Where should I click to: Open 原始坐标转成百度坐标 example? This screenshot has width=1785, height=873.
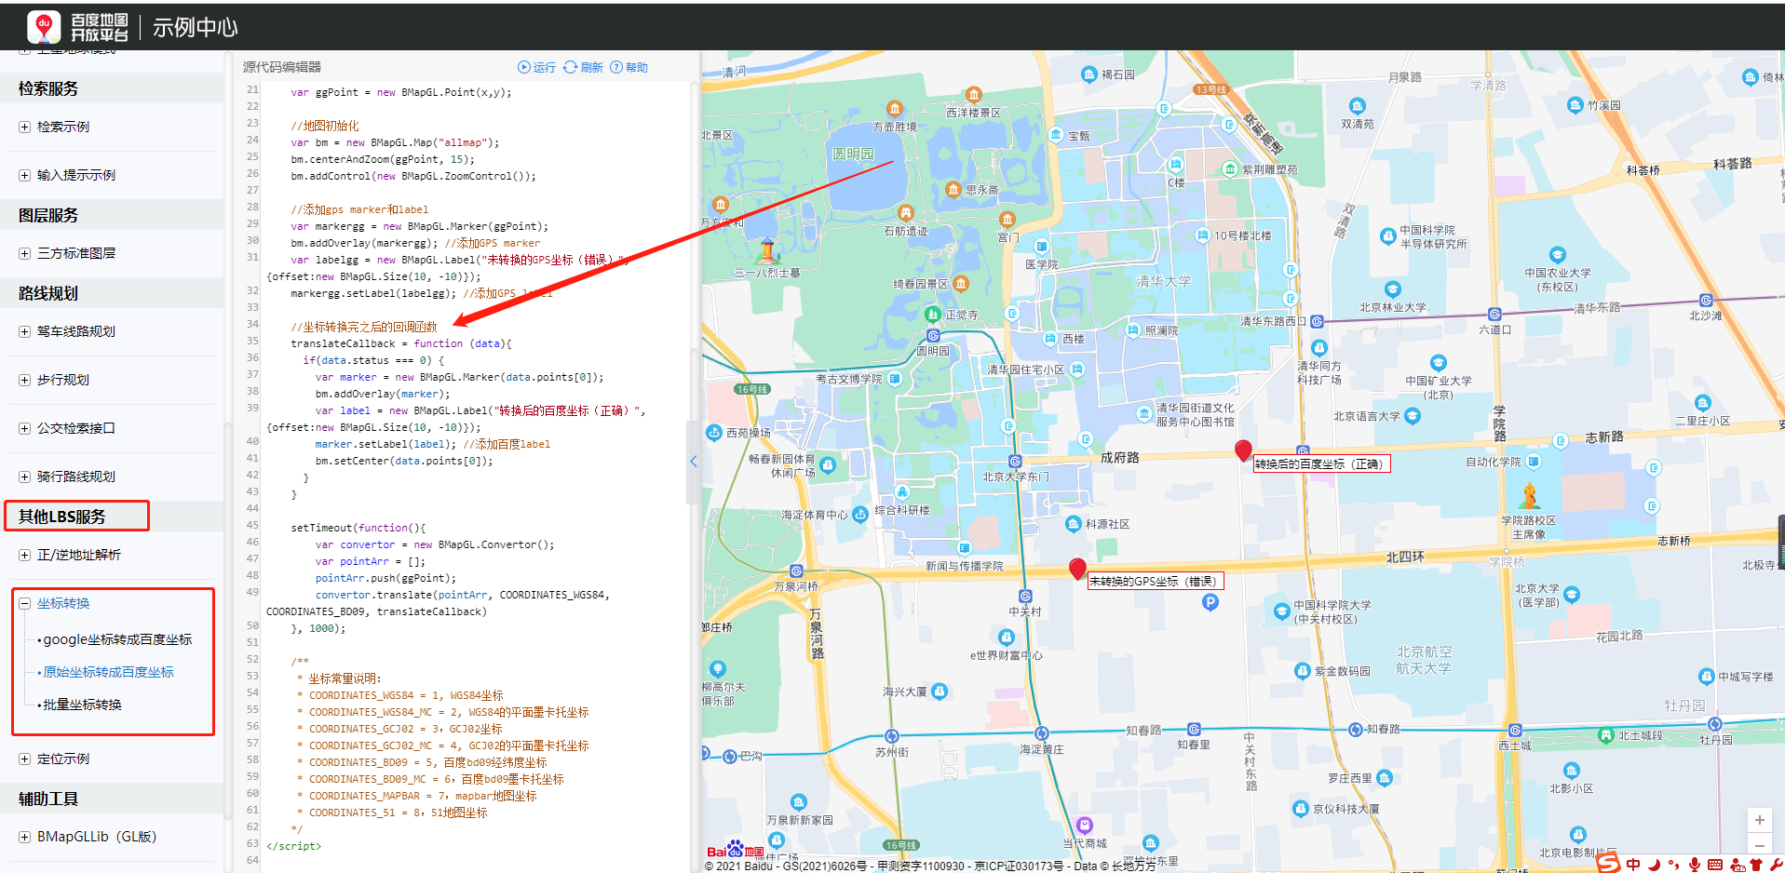[108, 672]
